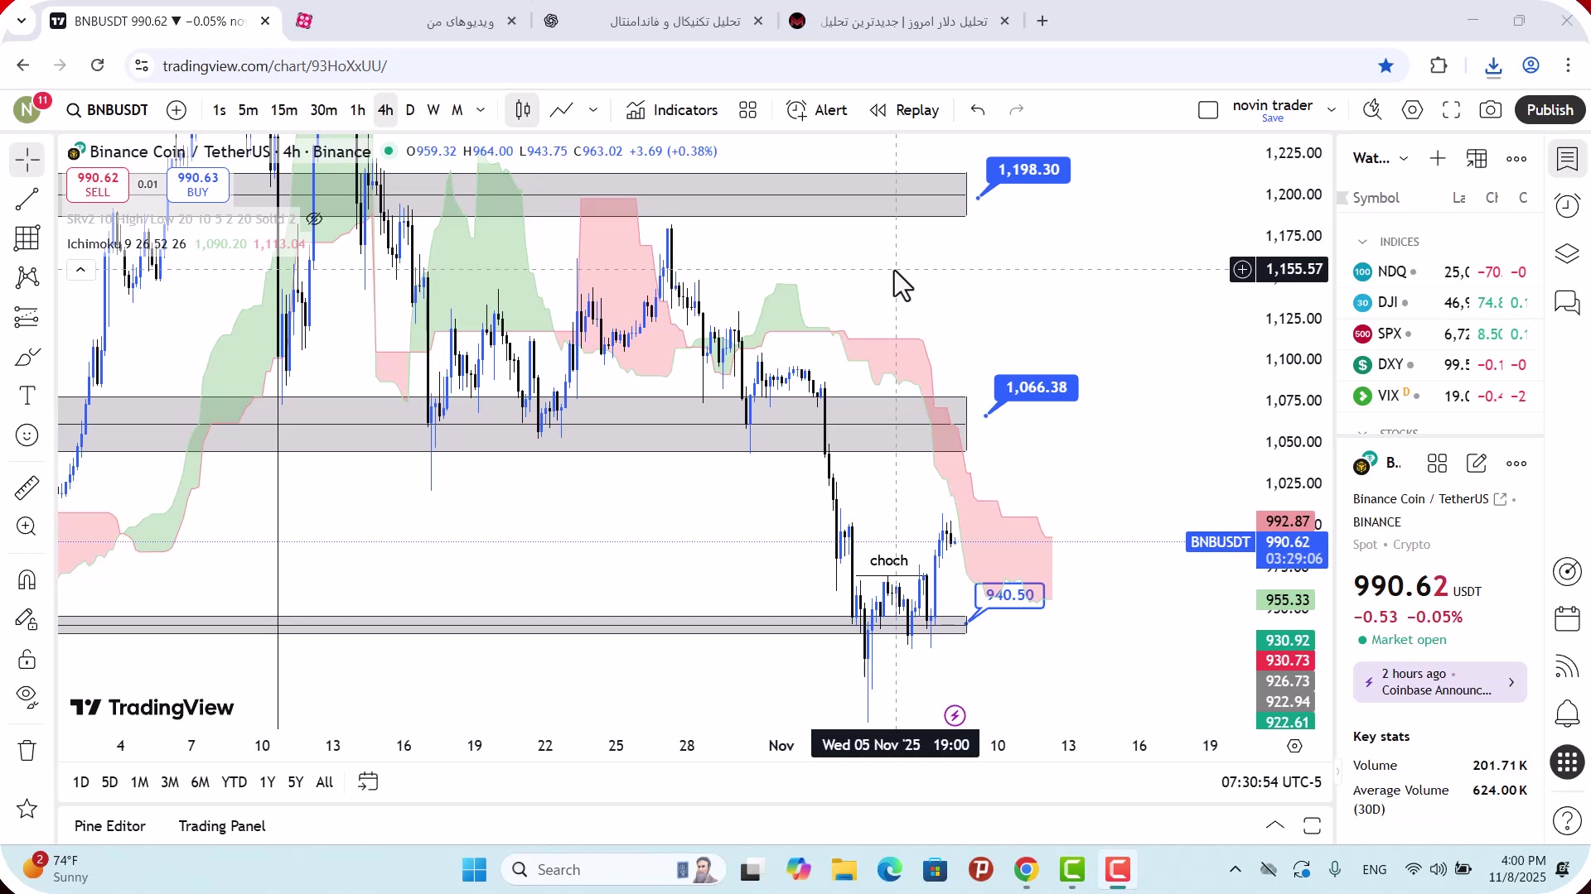
Task: Open watchlist advanced view icon
Action: 1477,159
